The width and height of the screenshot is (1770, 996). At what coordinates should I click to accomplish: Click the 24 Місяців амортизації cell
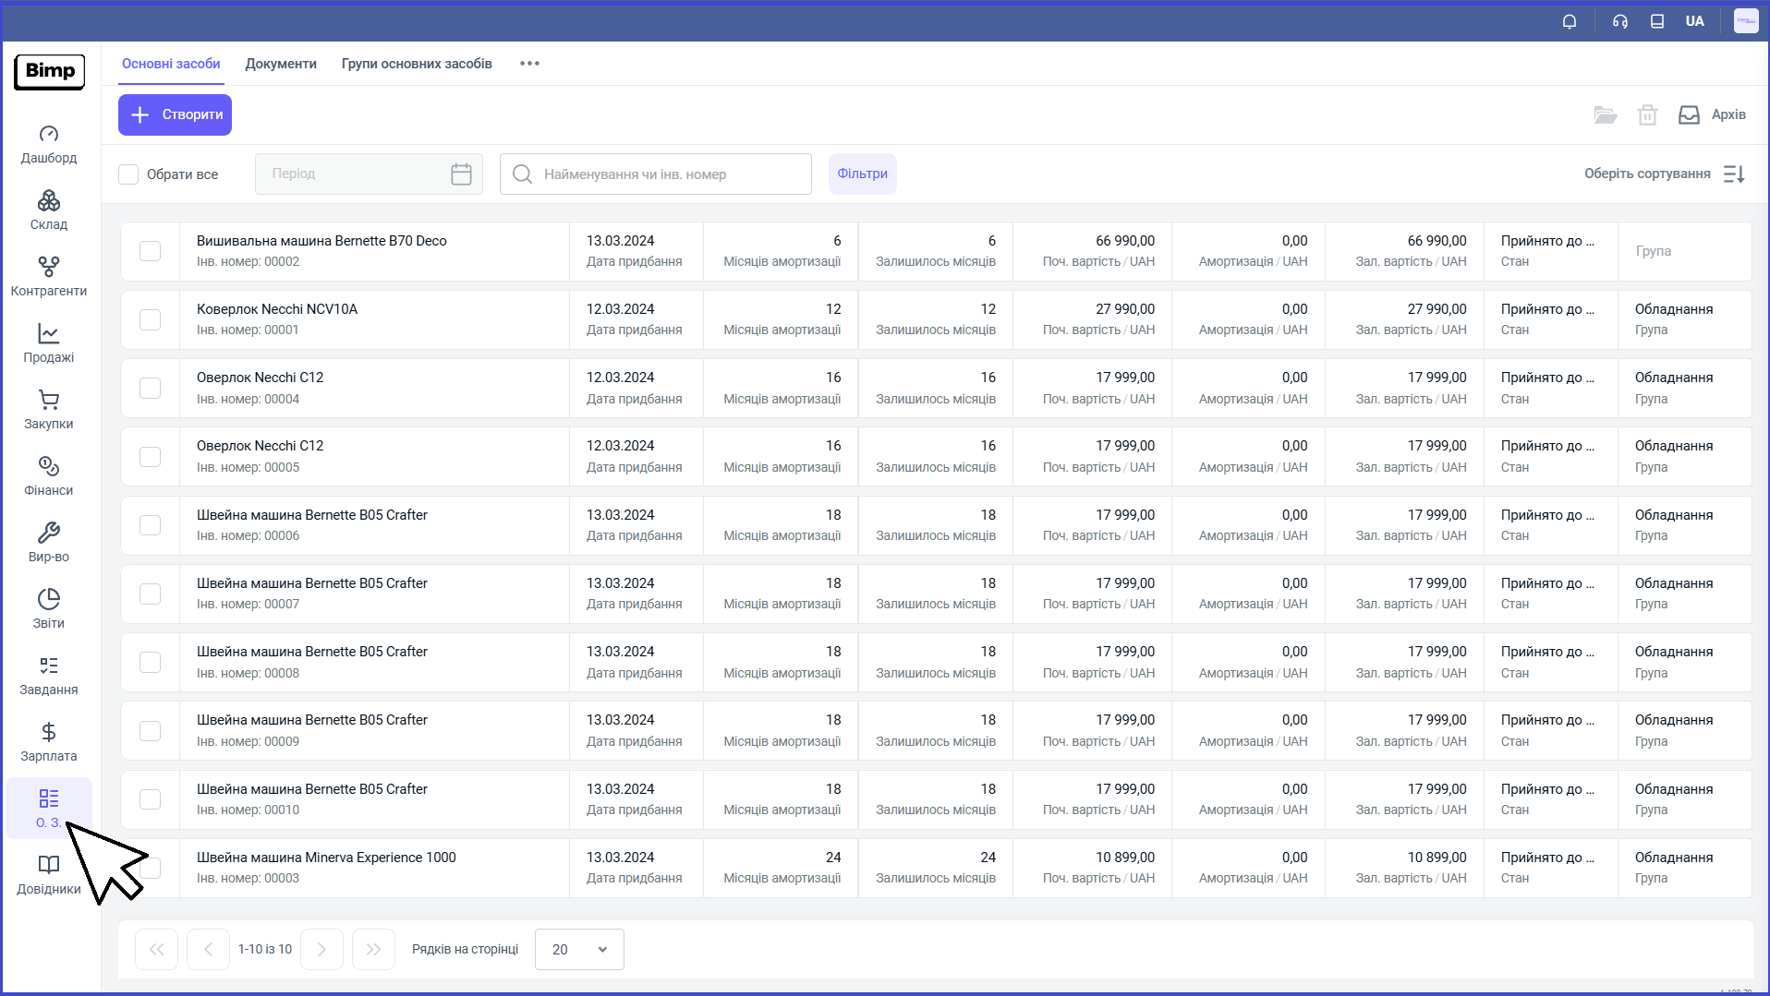click(x=781, y=868)
